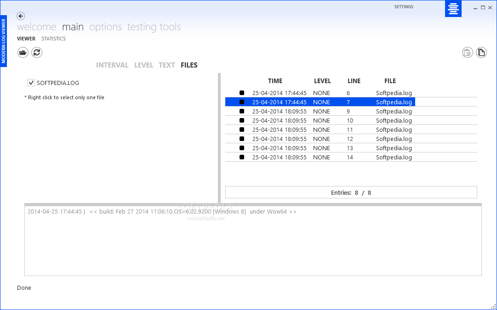Click the SETTINGS label
This screenshot has width=497, height=310.
[x=404, y=6]
